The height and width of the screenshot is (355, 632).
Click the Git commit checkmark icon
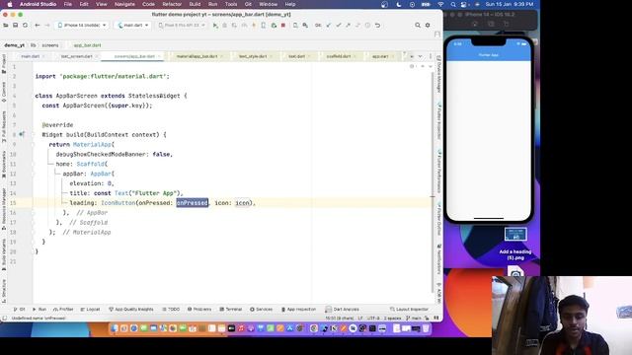tap(339, 25)
